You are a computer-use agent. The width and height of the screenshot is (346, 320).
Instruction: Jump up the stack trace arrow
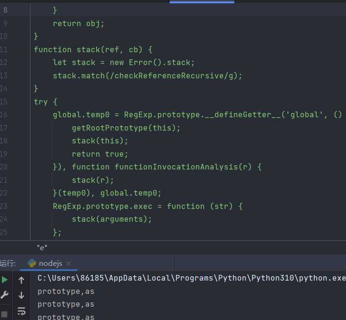tap(21, 280)
